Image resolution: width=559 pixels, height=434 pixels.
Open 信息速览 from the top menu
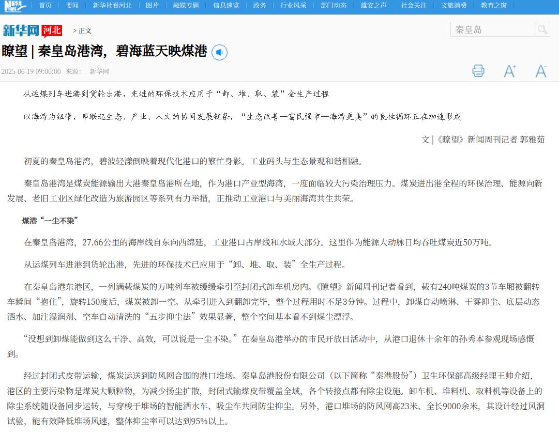pyautogui.click(x=226, y=6)
